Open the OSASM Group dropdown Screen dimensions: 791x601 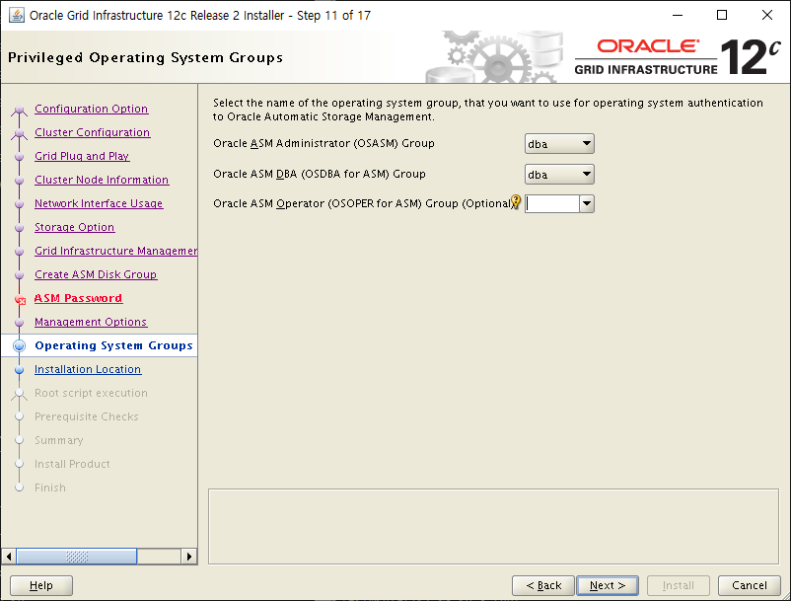pos(559,144)
